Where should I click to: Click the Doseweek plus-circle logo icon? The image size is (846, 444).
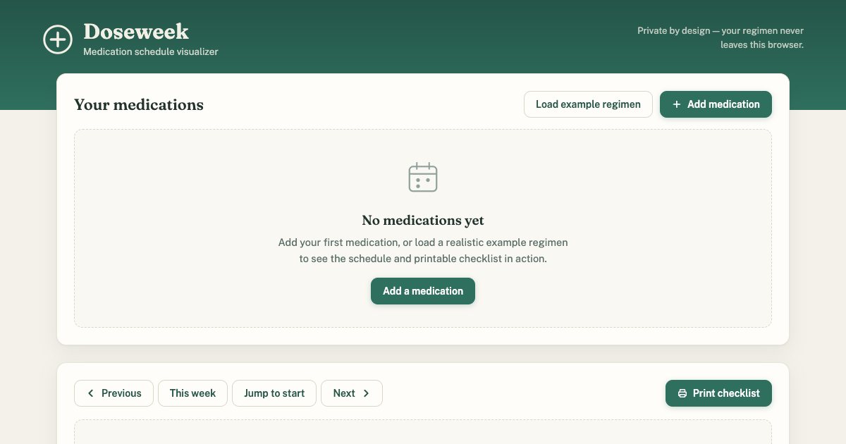58,39
